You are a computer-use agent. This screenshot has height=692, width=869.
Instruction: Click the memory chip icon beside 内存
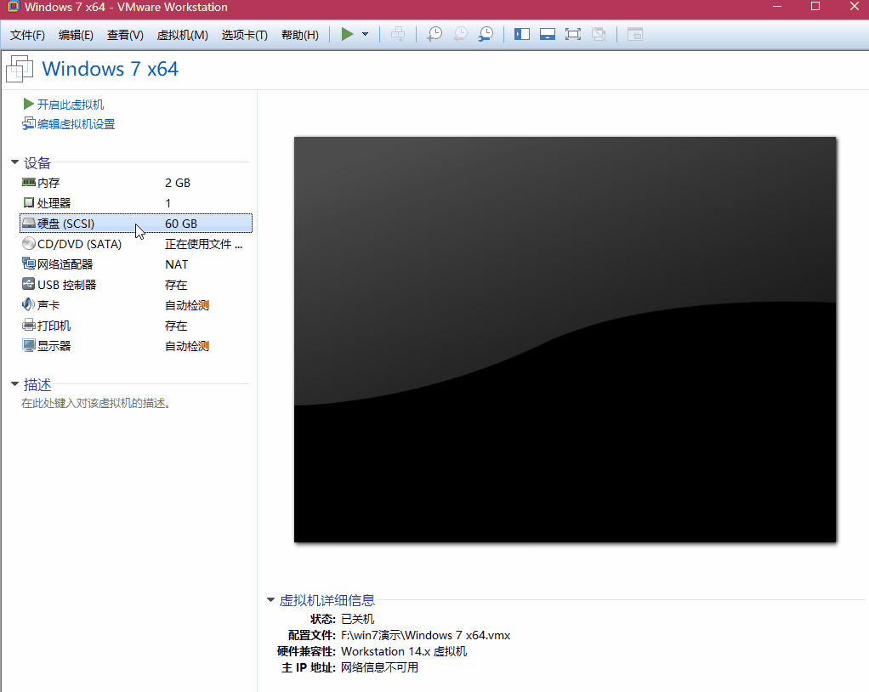28,182
